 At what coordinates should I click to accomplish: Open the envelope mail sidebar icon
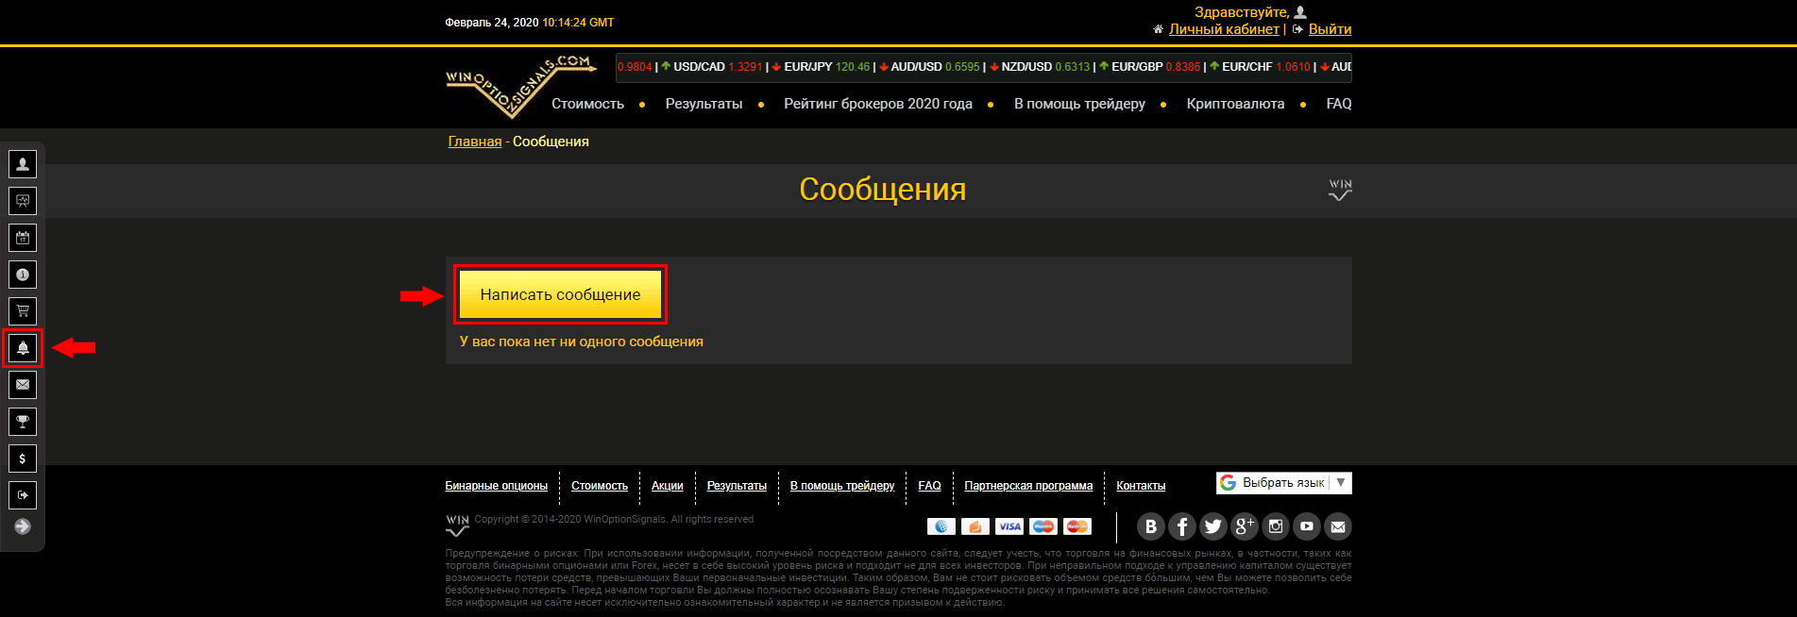[x=23, y=385]
